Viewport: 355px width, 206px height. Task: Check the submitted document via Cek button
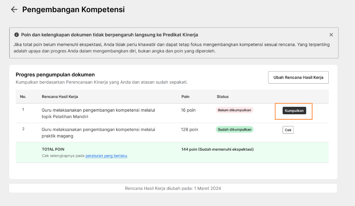tap(288, 130)
